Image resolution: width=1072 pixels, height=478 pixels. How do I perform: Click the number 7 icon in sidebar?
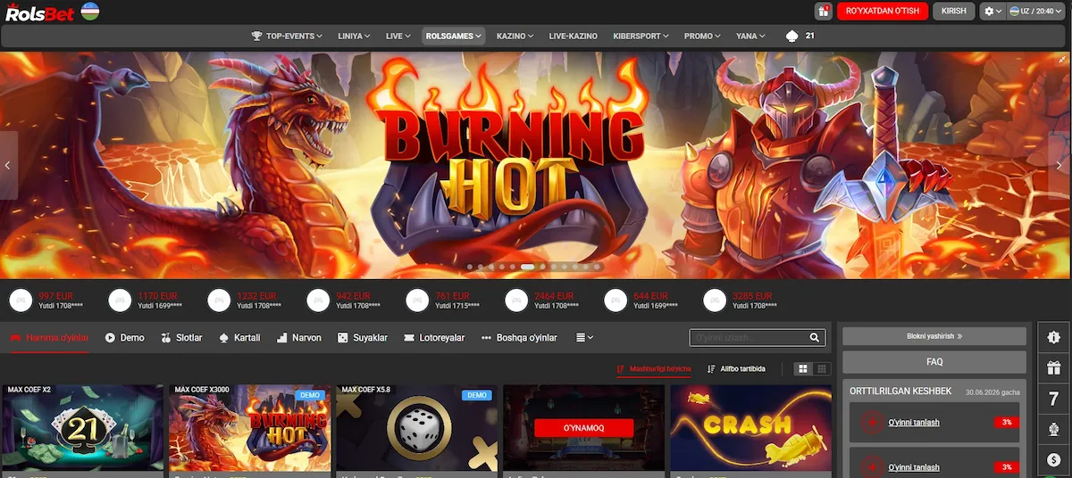1054,399
